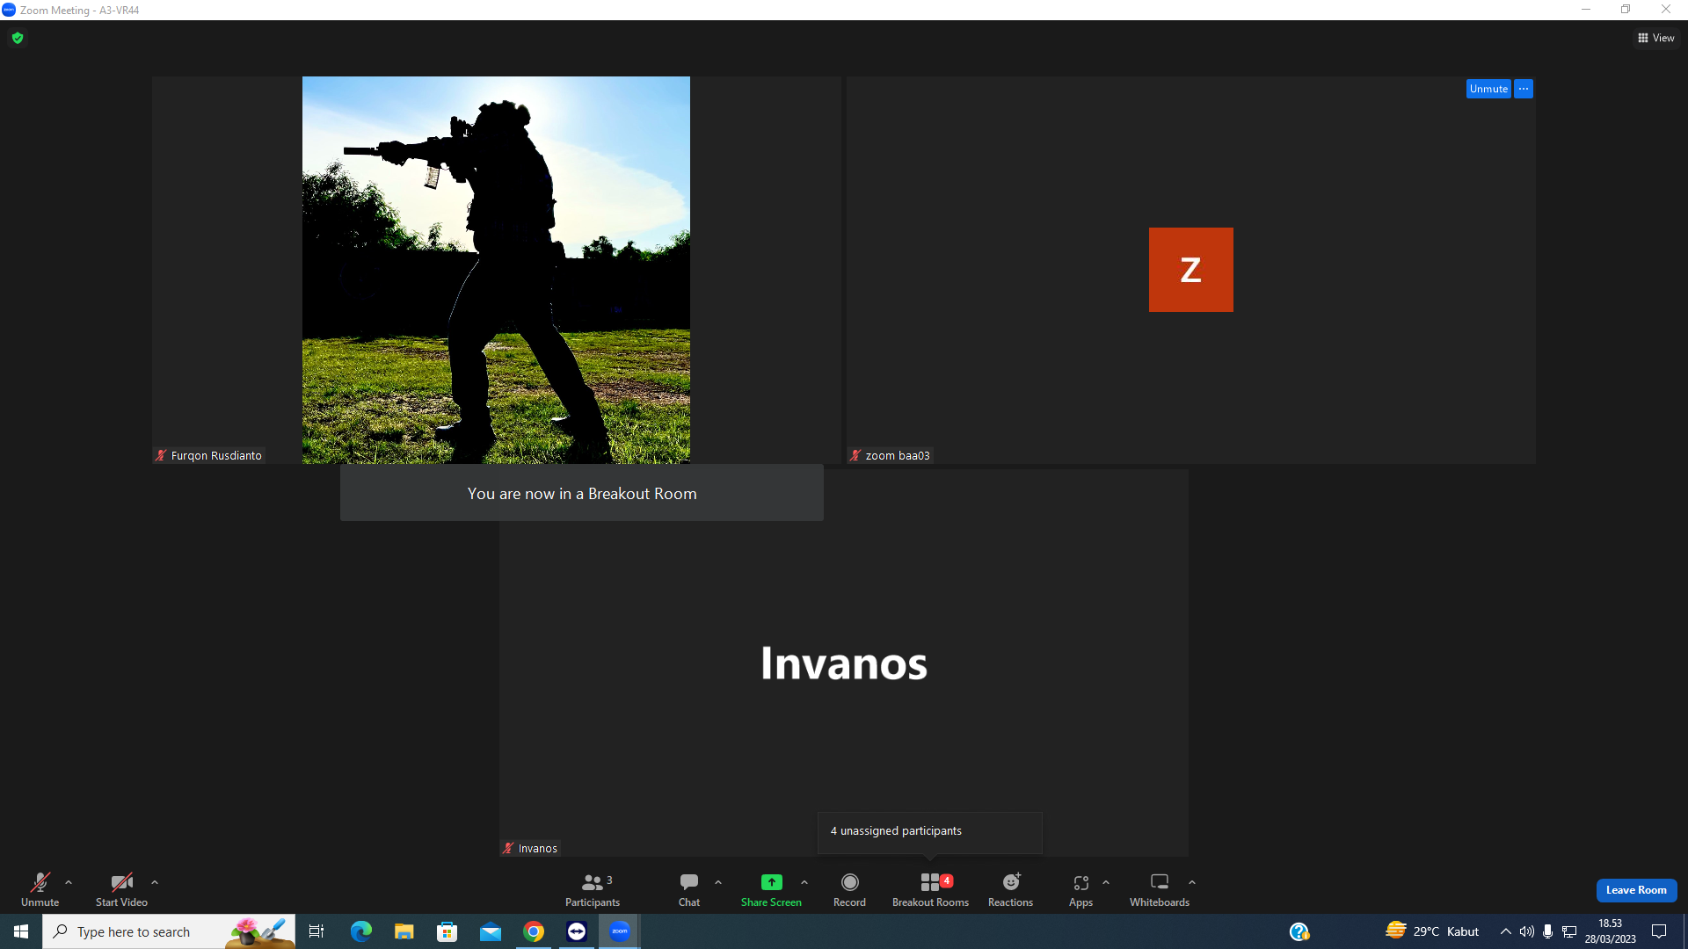Close the Zoom Meeting window
1688x949 pixels.
coord(1666,10)
